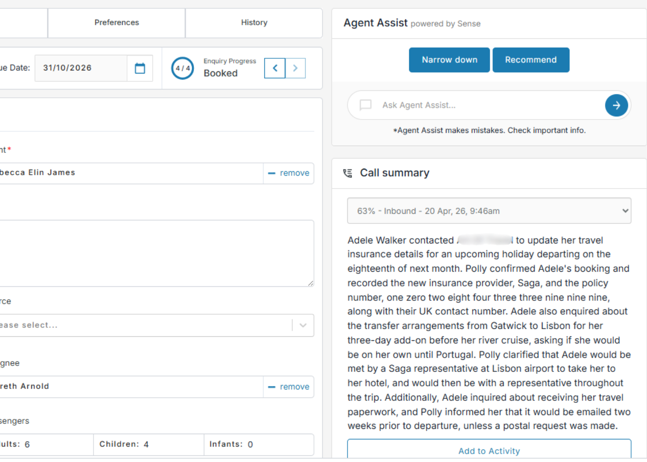The width and height of the screenshot is (647, 462).
Task: Advance to next enquiry progress step
Action: point(295,68)
